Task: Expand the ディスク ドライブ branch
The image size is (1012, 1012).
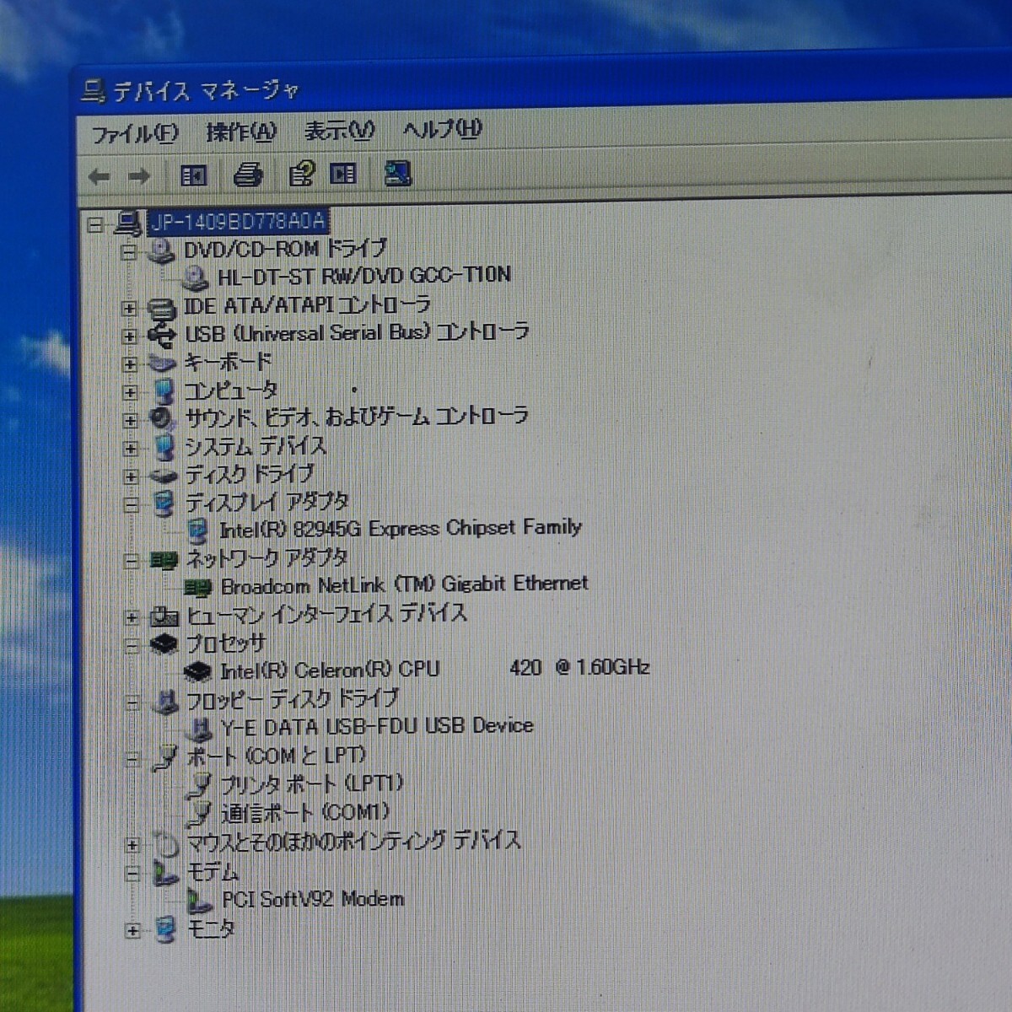Action: tap(130, 476)
